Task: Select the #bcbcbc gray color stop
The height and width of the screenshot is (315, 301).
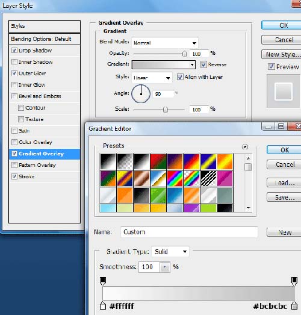Action: [x=294, y=305]
